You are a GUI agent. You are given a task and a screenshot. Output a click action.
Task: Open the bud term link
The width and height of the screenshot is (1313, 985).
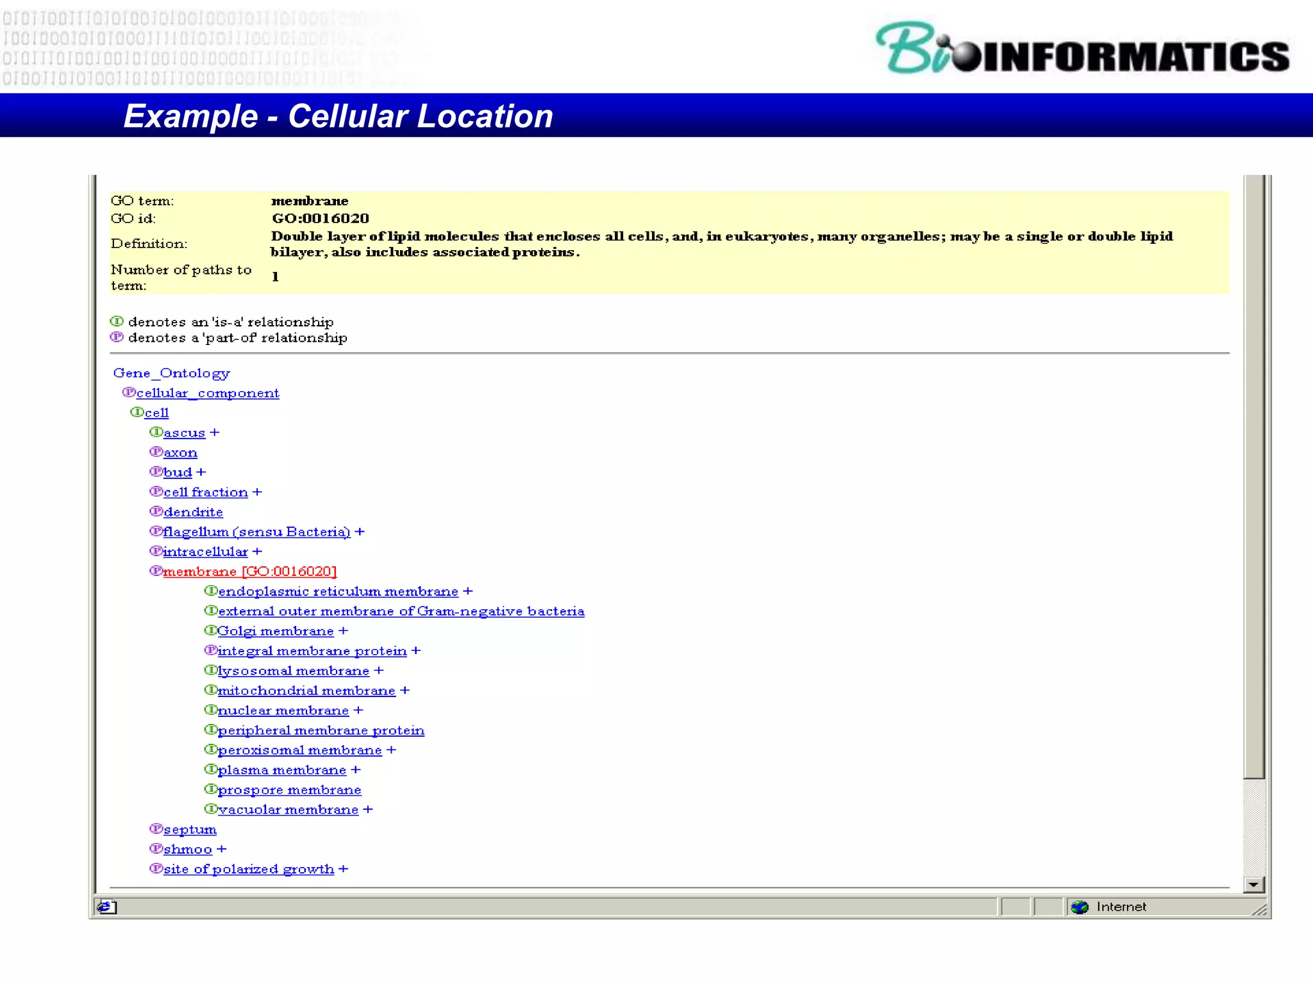tap(178, 472)
